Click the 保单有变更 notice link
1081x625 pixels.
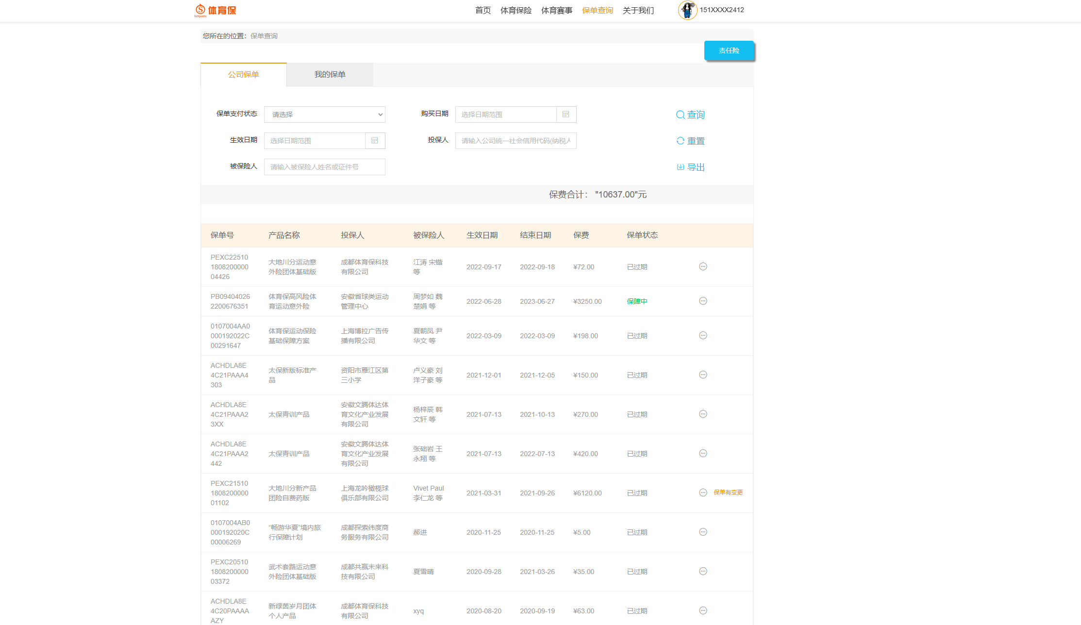(x=728, y=493)
